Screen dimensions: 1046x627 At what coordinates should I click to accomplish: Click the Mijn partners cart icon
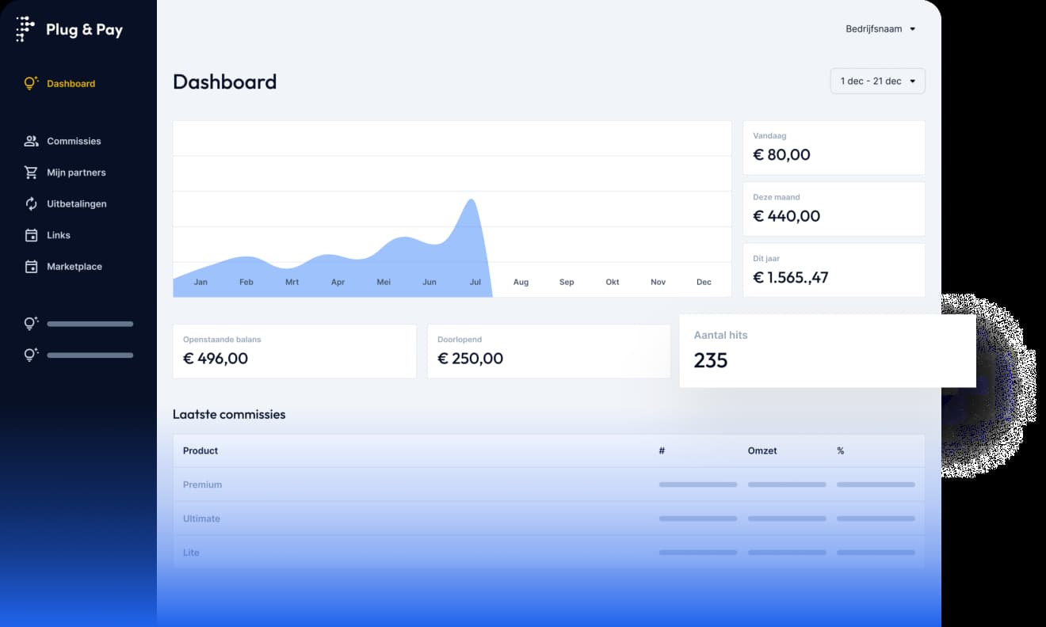point(31,173)
